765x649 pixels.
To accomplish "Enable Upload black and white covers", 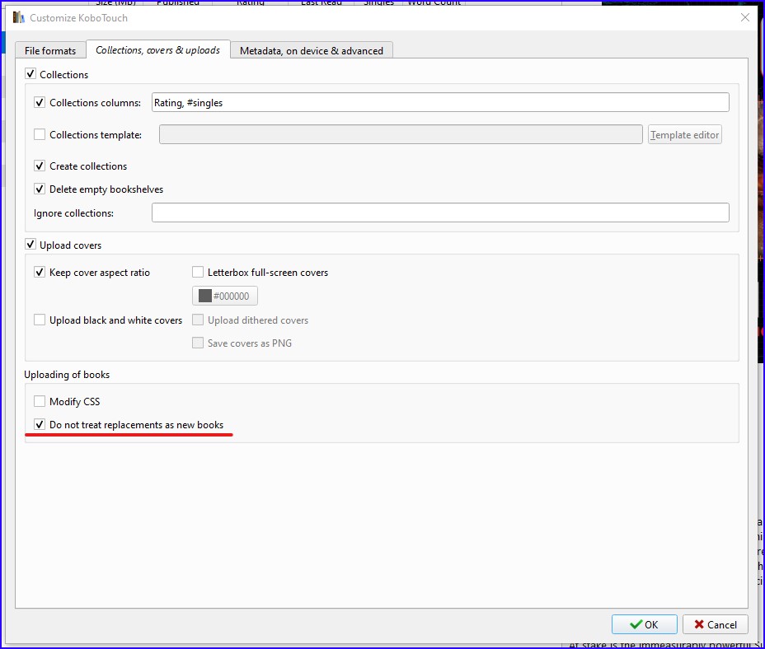I will (x=40, y=320).
